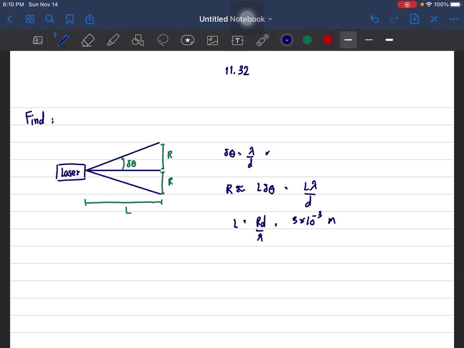Open the favorites star tool
This screenshot has height=348, width=464.
188,40
